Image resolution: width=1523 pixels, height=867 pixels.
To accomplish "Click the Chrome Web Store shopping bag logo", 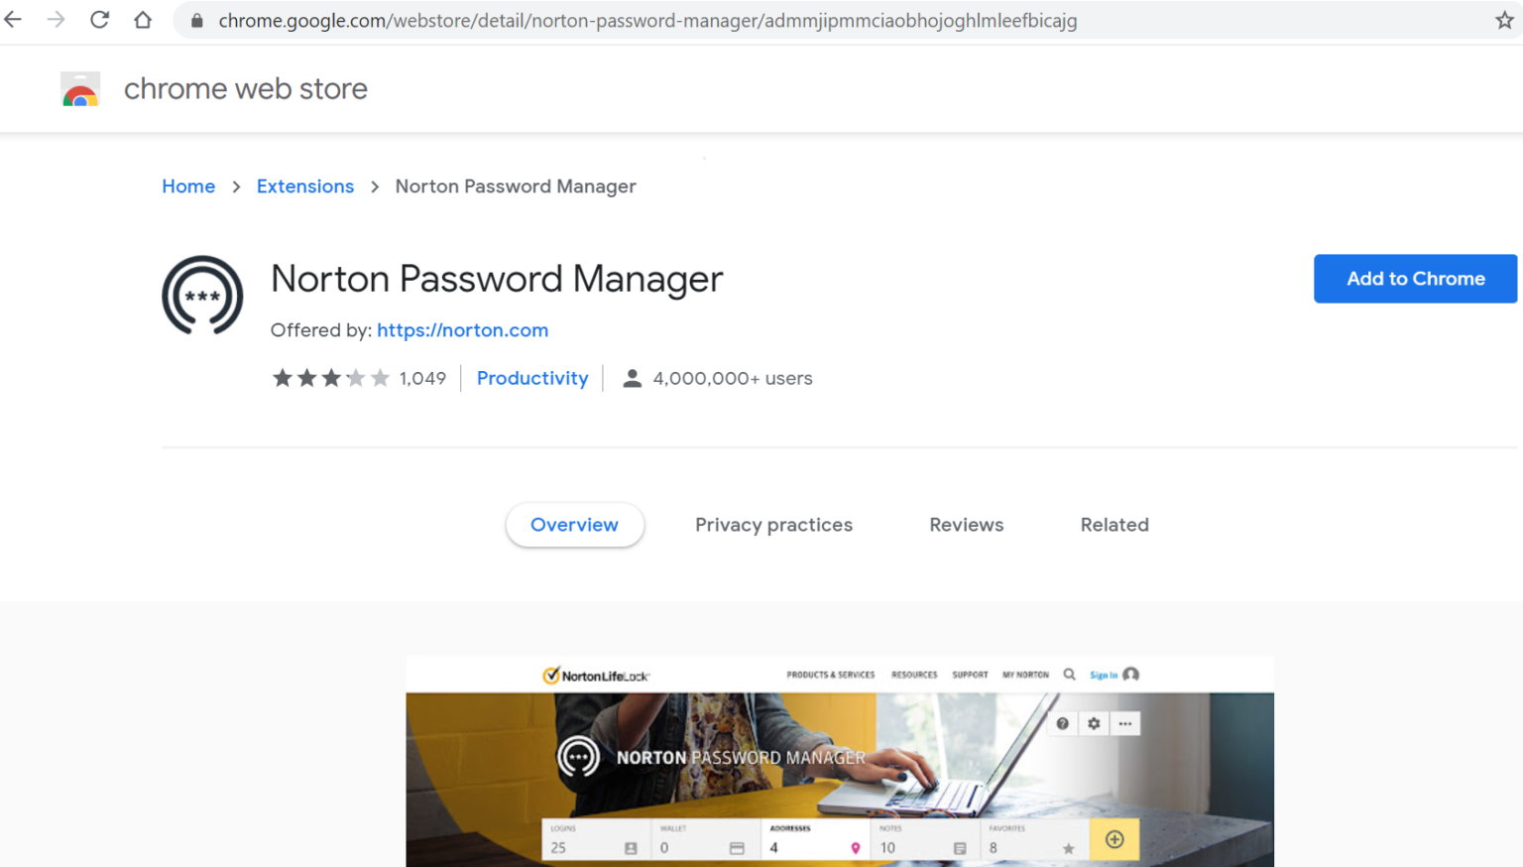I will 79,88.
